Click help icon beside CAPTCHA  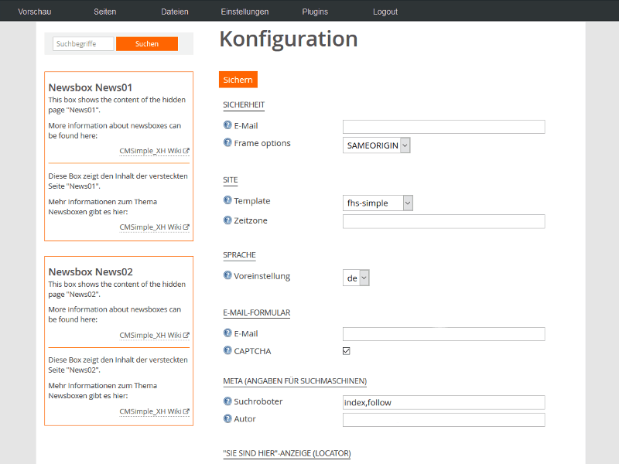(x=227, y=350)
